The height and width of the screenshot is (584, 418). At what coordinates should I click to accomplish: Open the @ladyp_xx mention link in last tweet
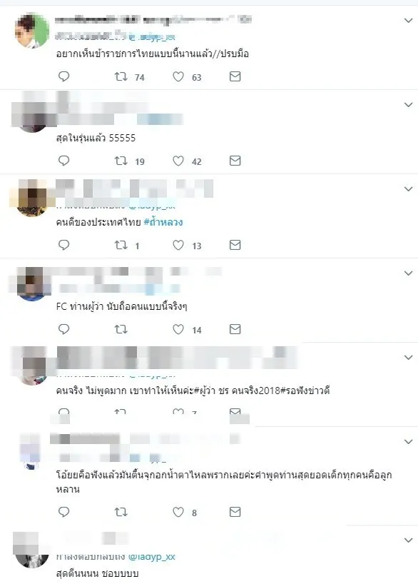tap(152, 556)
